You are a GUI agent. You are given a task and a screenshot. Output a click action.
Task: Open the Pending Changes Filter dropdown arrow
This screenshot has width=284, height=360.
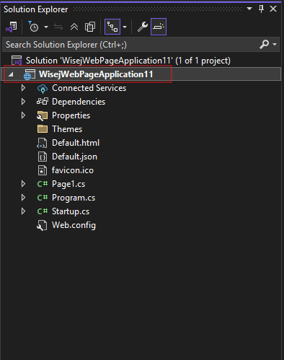[x=46, y=27]
